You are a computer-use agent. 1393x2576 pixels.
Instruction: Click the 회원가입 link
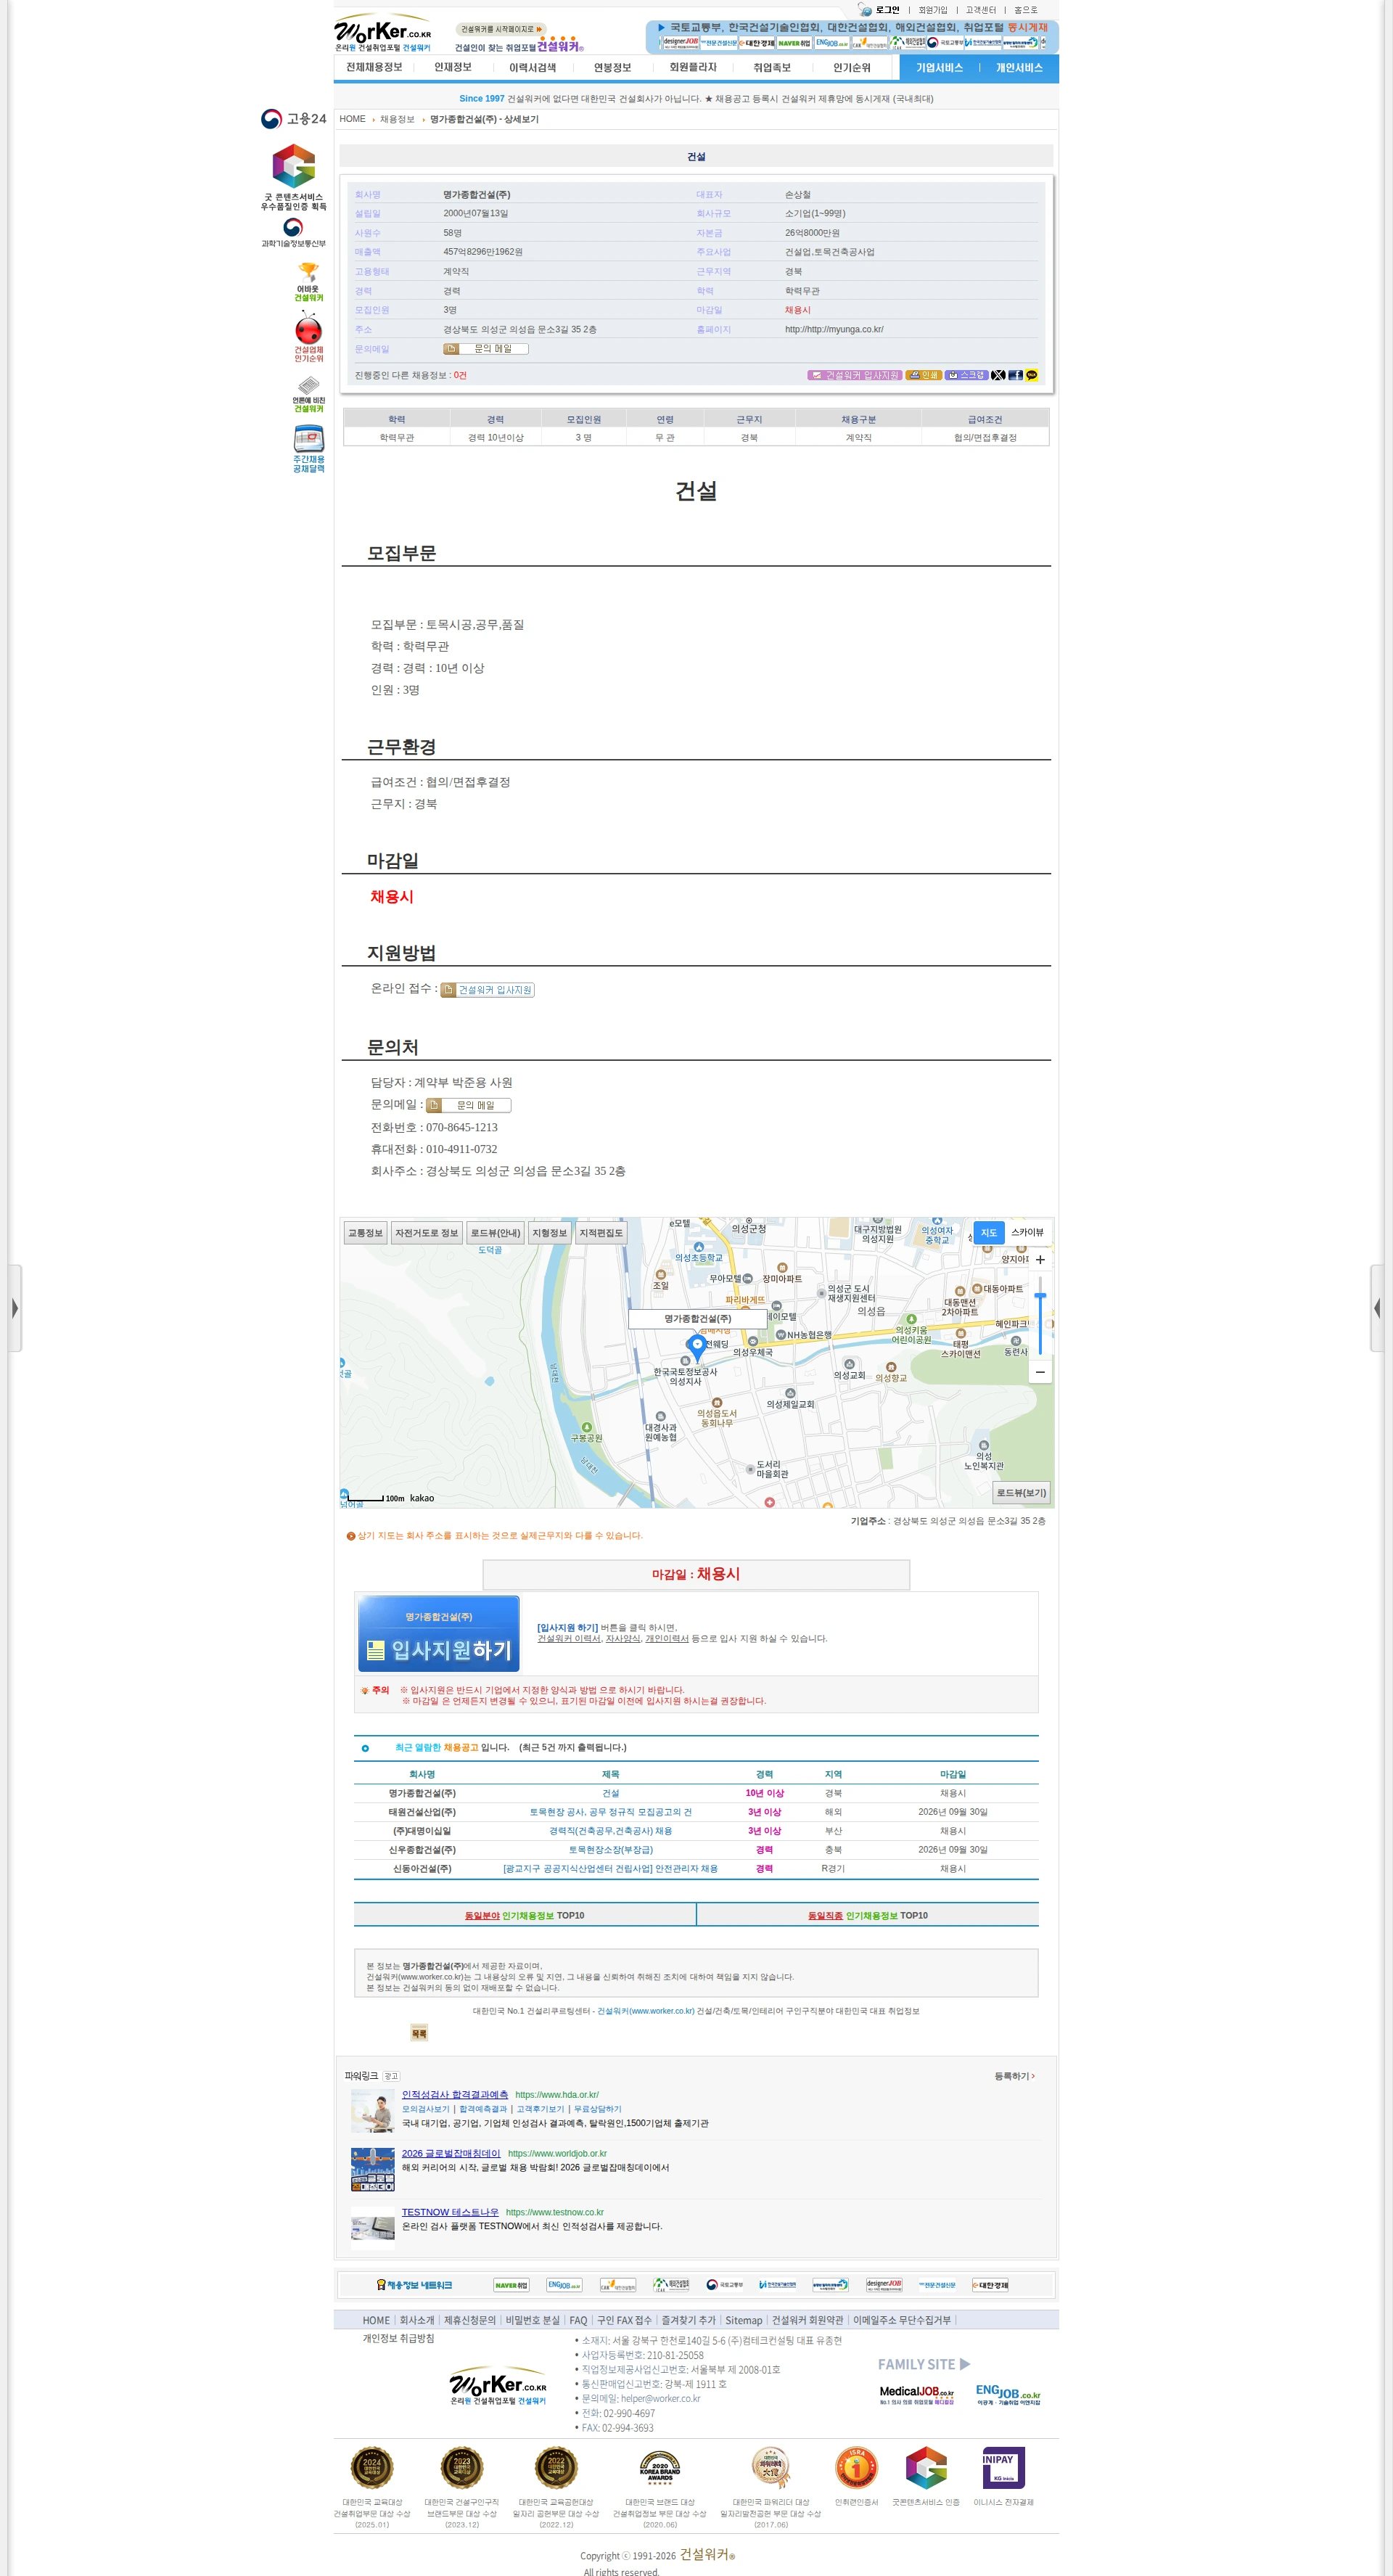[x=932, y=10]
